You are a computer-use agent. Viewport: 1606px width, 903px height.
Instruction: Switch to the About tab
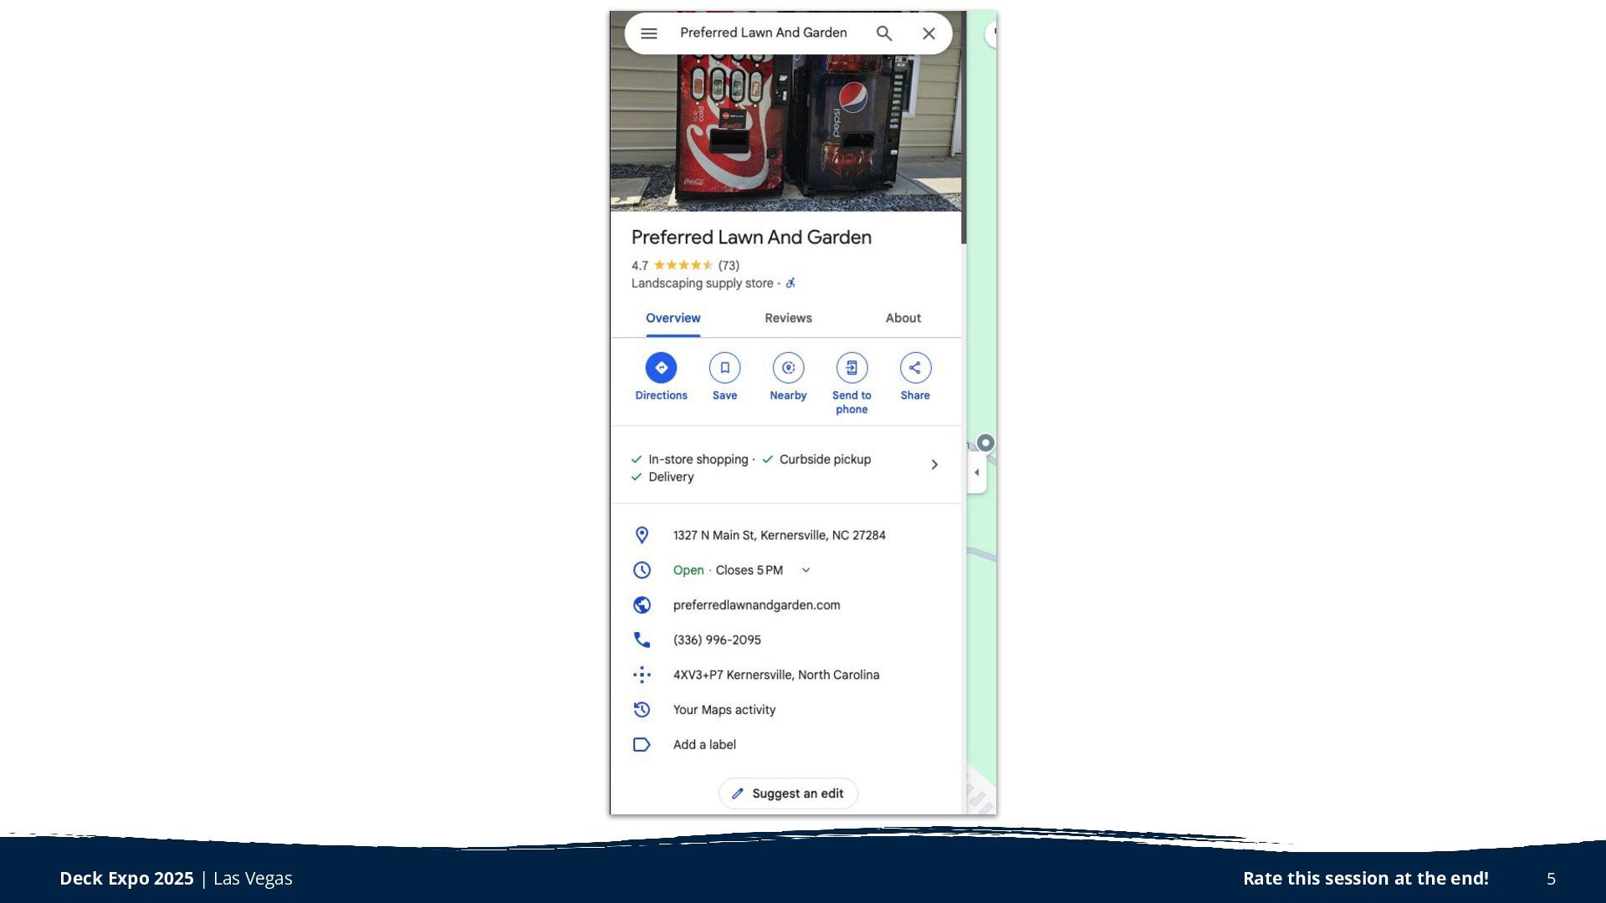click(903, 319)
